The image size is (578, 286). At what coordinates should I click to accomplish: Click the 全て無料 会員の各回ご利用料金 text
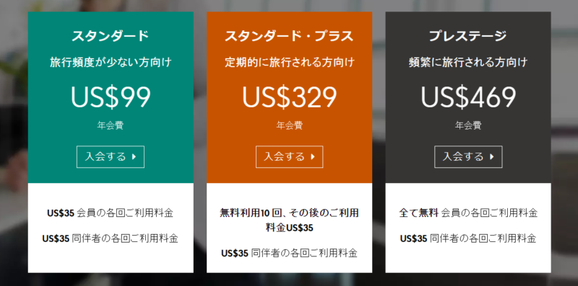click(x=468, y=213)
